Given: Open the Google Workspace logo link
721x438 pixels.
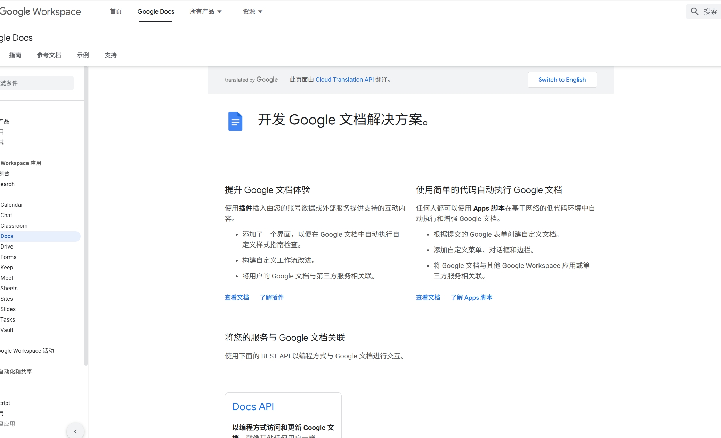Looking at the screenshot, I should point(40,11).
